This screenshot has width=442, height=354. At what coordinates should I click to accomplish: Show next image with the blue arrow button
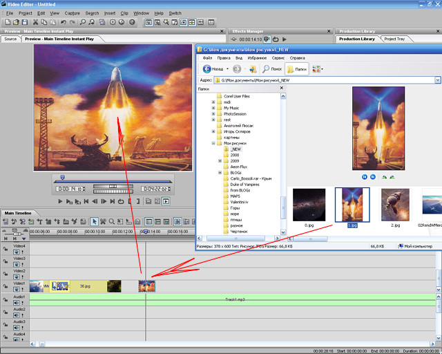point(373,177)
